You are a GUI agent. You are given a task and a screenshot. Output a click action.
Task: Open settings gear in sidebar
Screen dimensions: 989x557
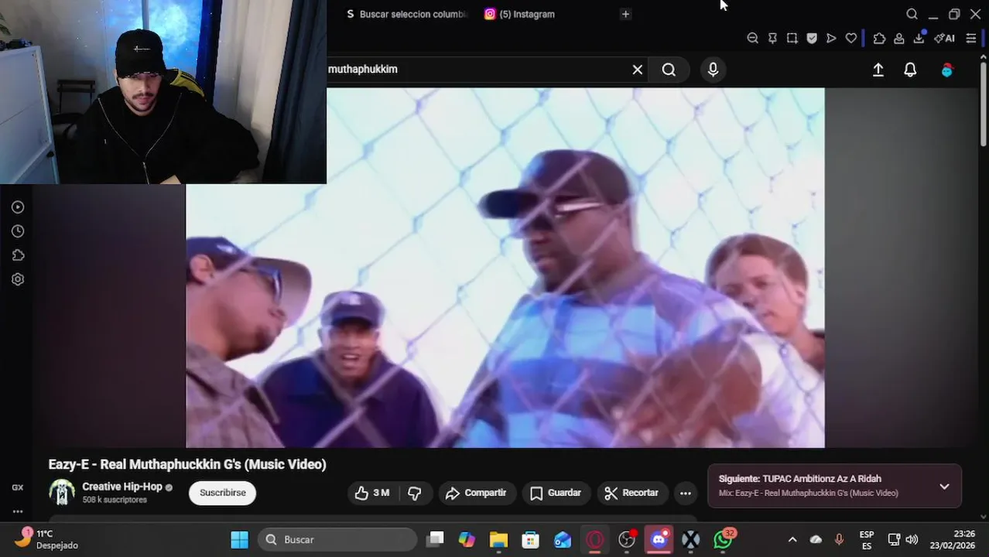(18, 279)
